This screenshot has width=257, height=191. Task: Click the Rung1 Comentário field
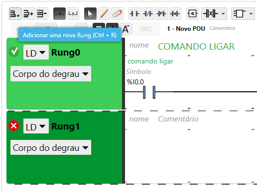coord(178,119)
